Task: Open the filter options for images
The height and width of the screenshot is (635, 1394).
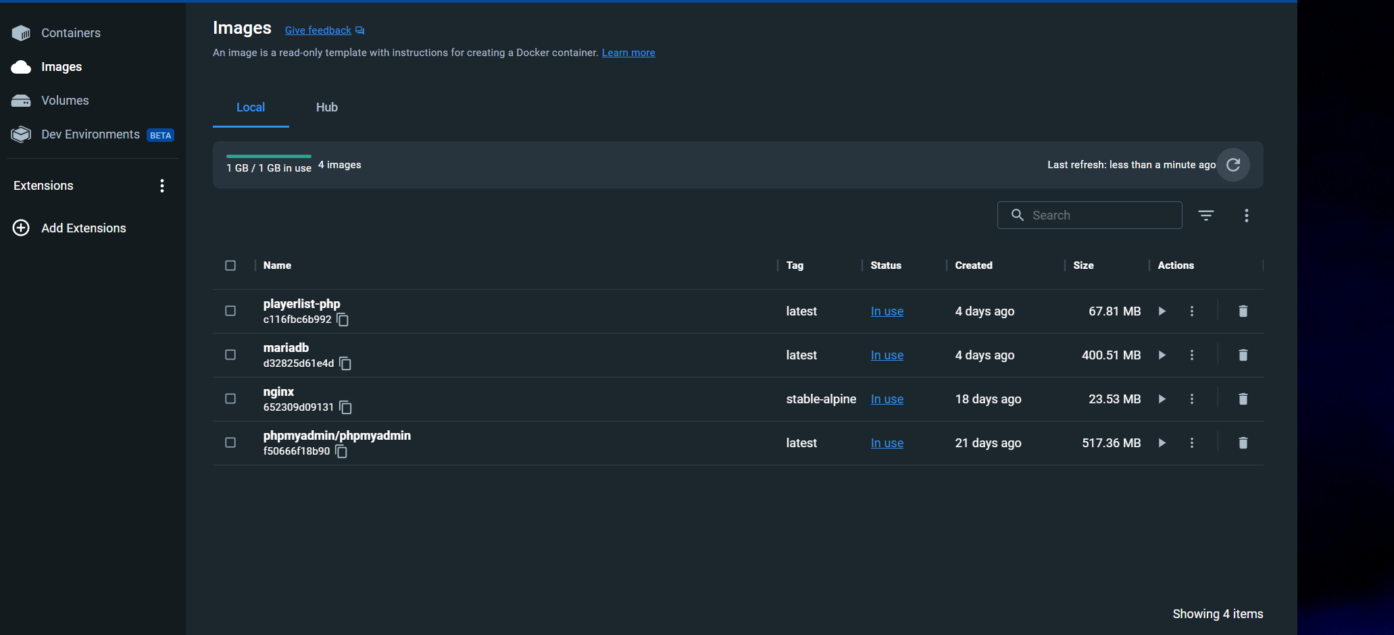Action: point(1207,215)
